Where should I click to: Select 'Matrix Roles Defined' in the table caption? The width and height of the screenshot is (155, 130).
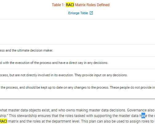pyautogui.click(x=92, y=5)
